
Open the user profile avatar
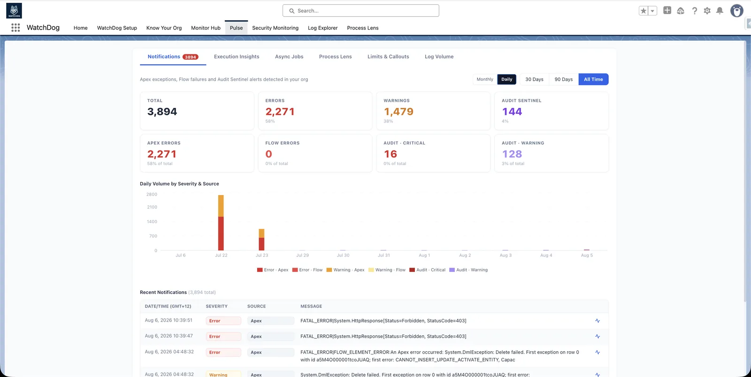pos(737,10)
